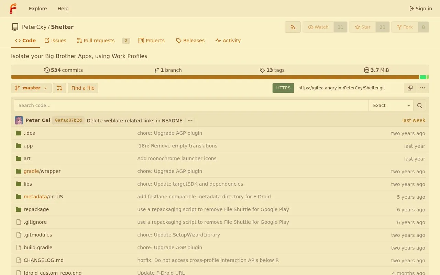
Task: Open the art folder
Action: click(x=27, y=158)
